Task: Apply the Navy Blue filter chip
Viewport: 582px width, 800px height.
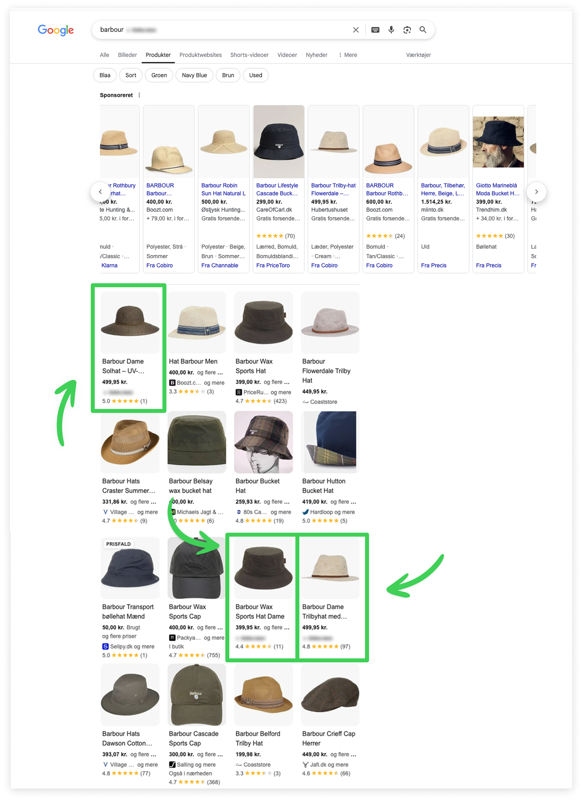Action: click(x=194, y=75)
